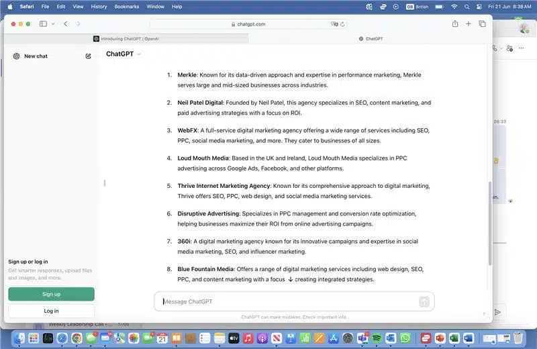Viewport: 537px width, 349px height.
Task: Click the scroll-to-bottom arrow over the reply
Action: 291,279
